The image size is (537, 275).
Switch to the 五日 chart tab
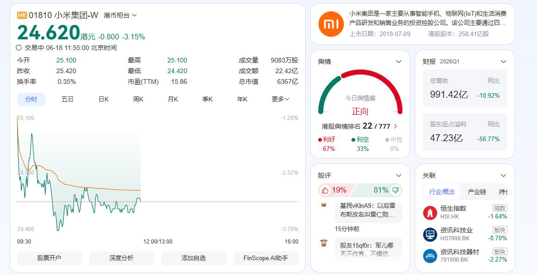pos(68,99)
